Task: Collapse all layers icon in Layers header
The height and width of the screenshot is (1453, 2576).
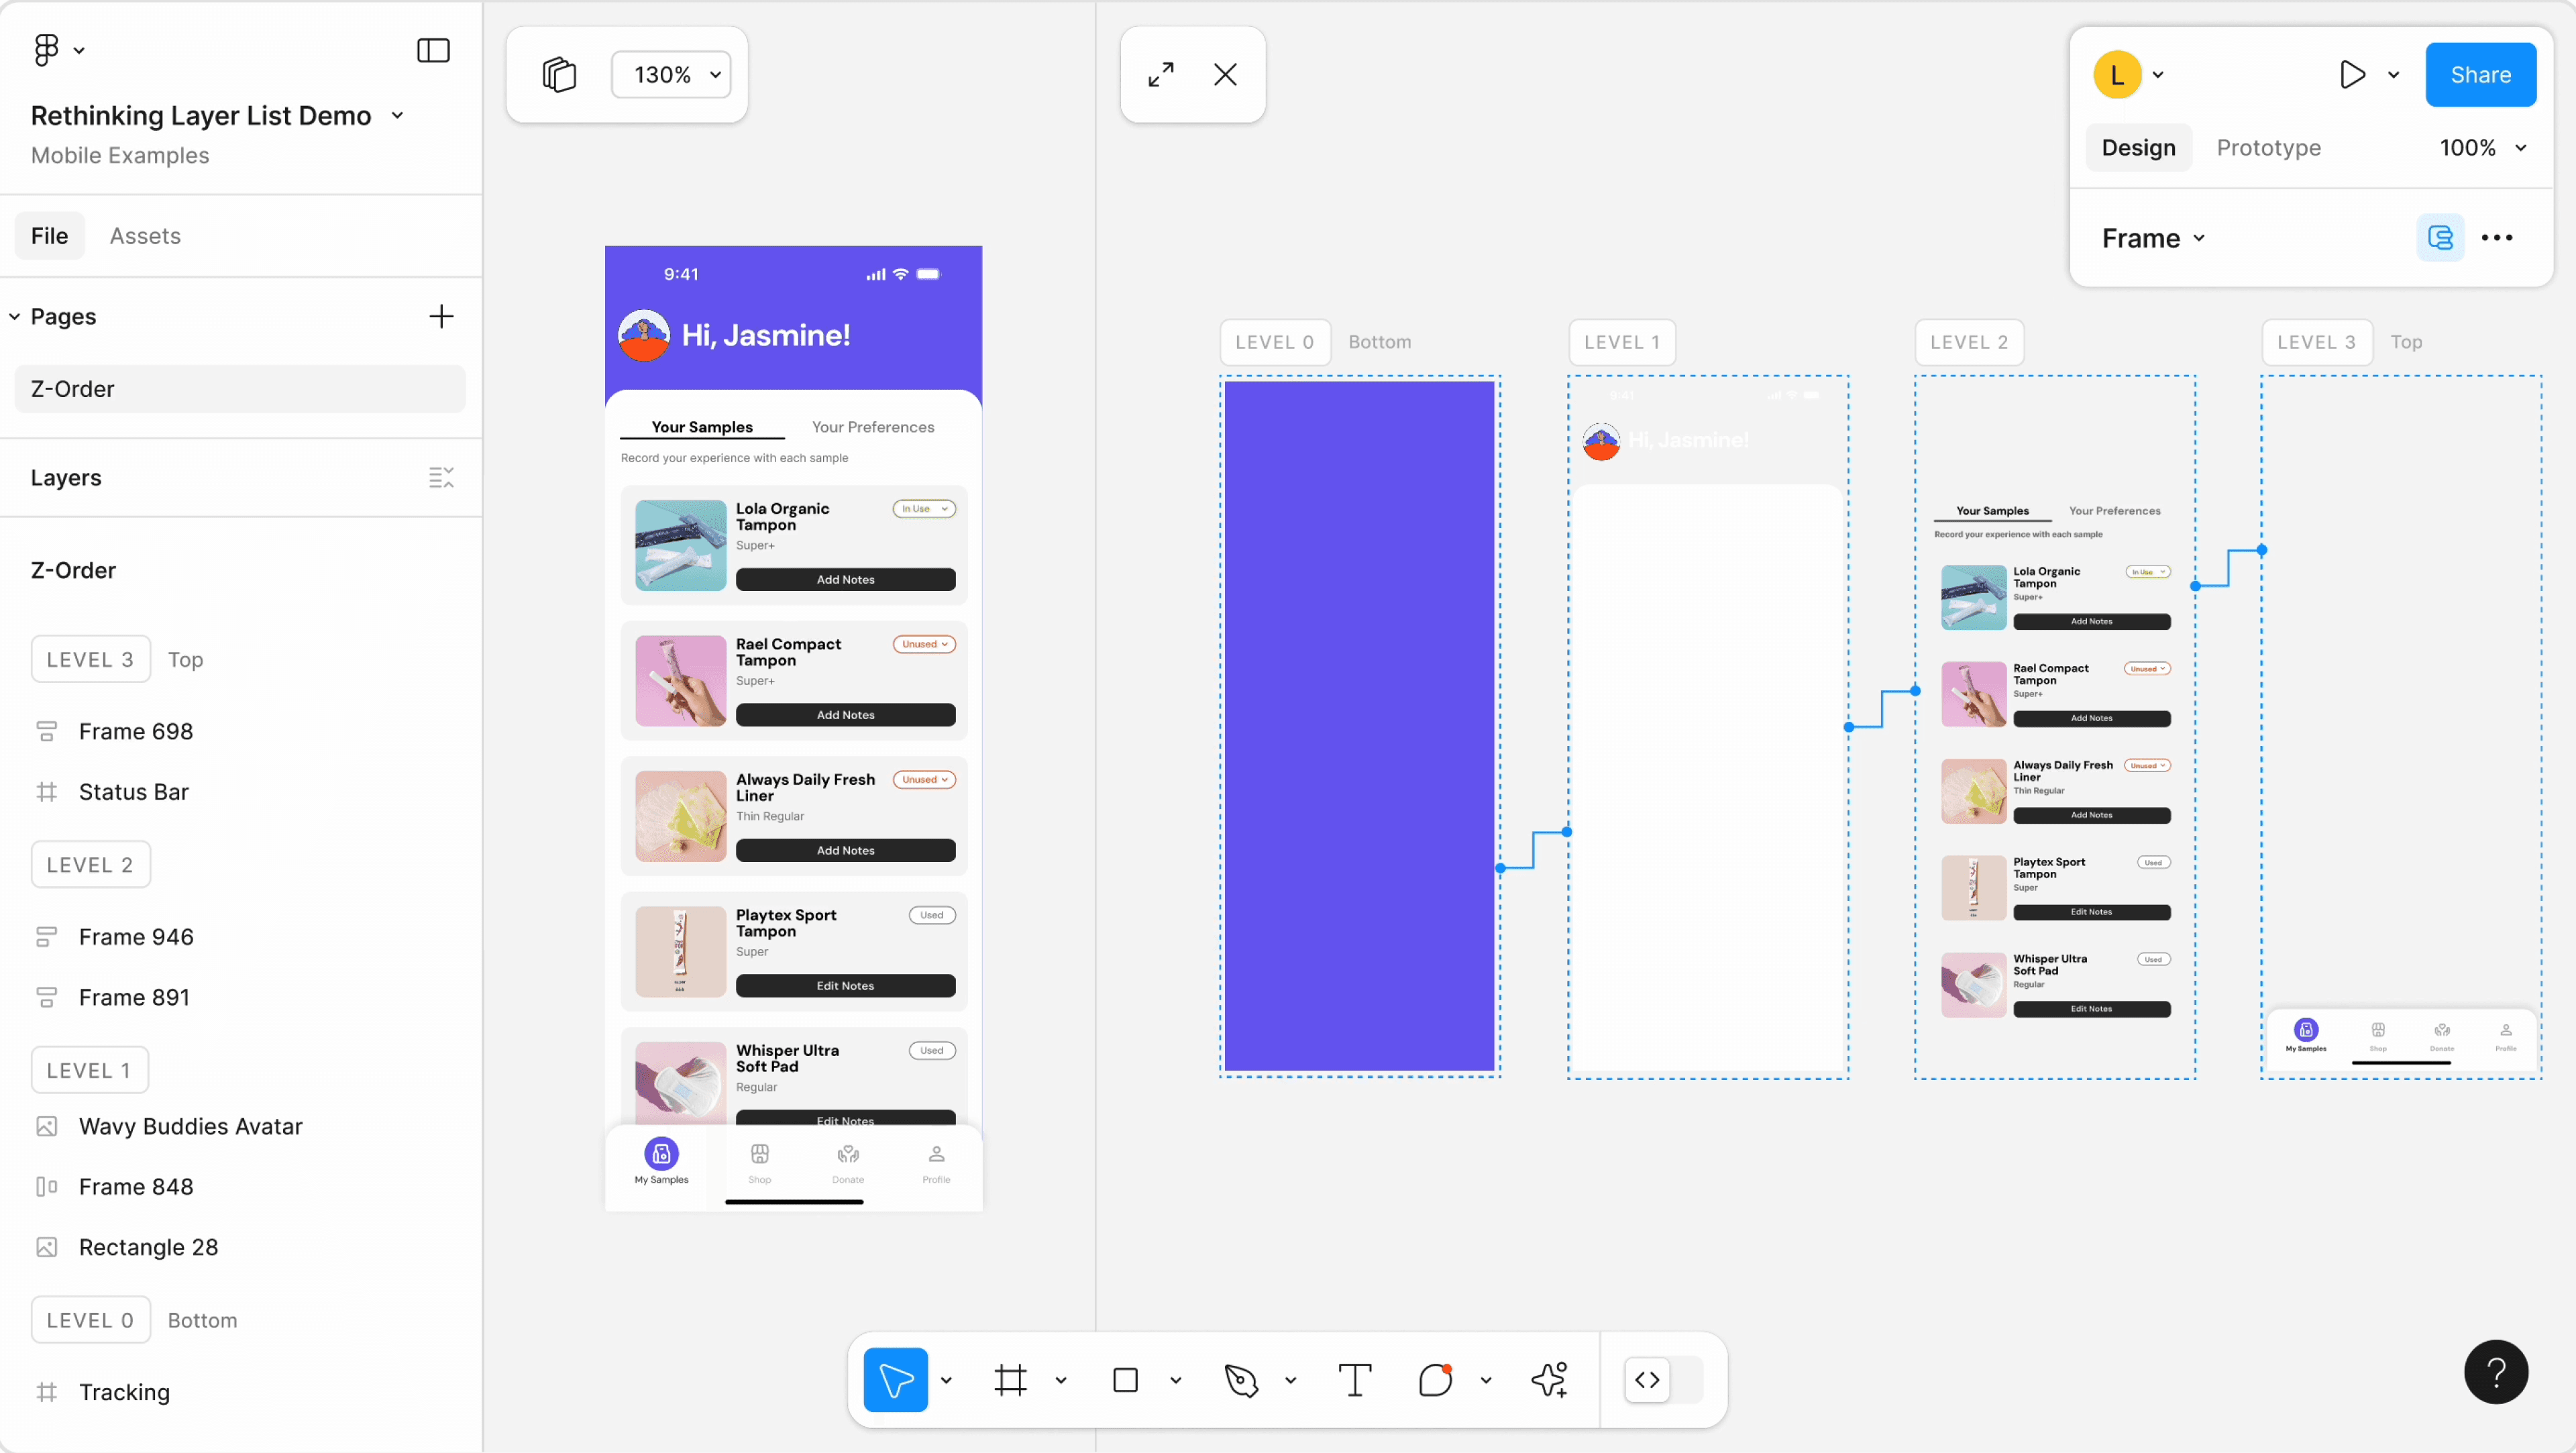Action: coord(441,478)
